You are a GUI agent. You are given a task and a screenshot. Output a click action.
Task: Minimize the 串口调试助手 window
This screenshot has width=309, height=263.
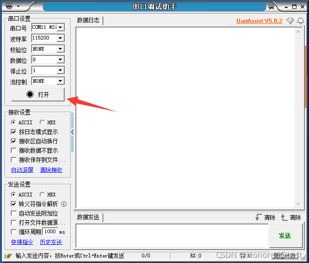click(x=286, y=7)
